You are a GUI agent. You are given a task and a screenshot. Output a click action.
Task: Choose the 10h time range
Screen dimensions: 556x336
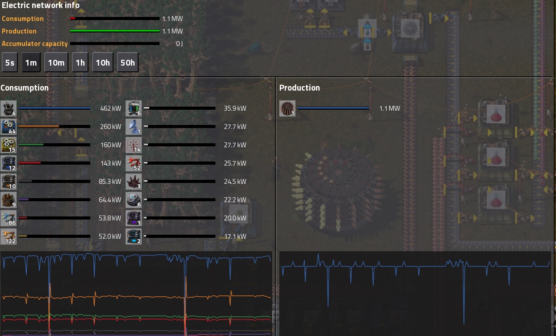103,62
